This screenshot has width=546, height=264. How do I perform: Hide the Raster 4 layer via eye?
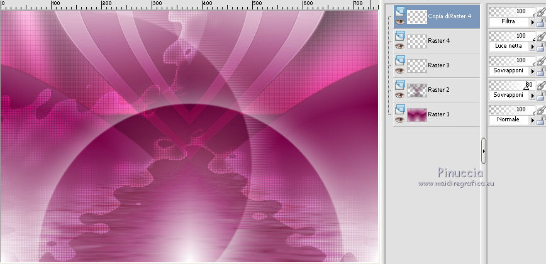(400, 46)
